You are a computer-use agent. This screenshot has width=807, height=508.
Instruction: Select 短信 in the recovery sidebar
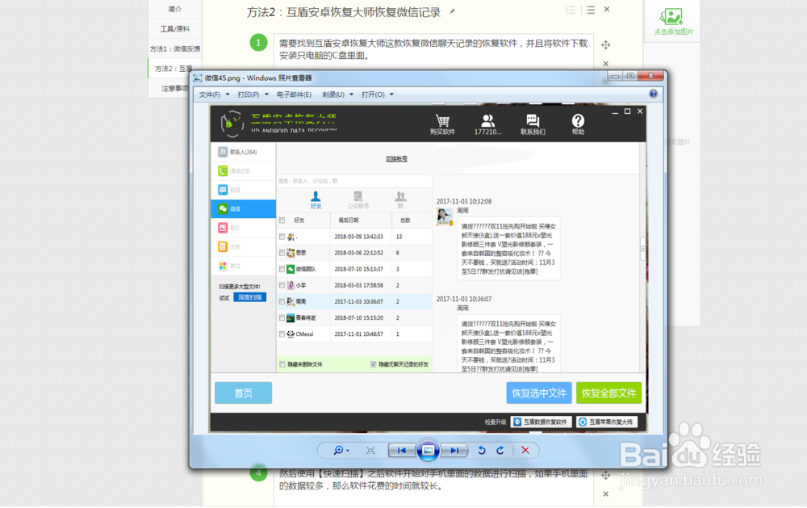tap(243, 190)
